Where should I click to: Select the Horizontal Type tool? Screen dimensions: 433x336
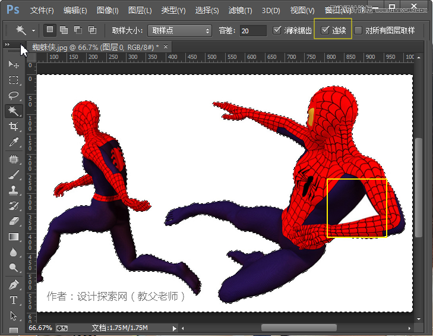coord(14,300)
